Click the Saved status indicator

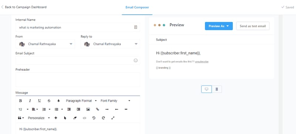point(288,7)
